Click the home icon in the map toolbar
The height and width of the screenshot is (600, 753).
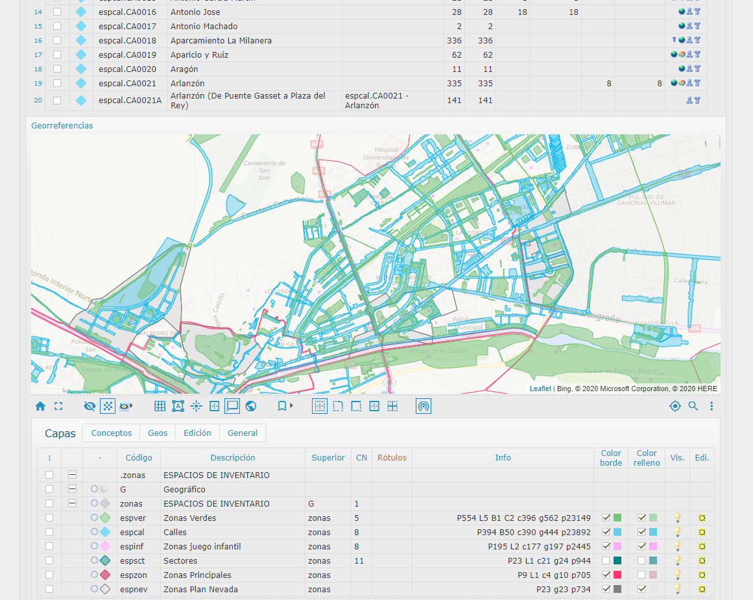[40, 407]
